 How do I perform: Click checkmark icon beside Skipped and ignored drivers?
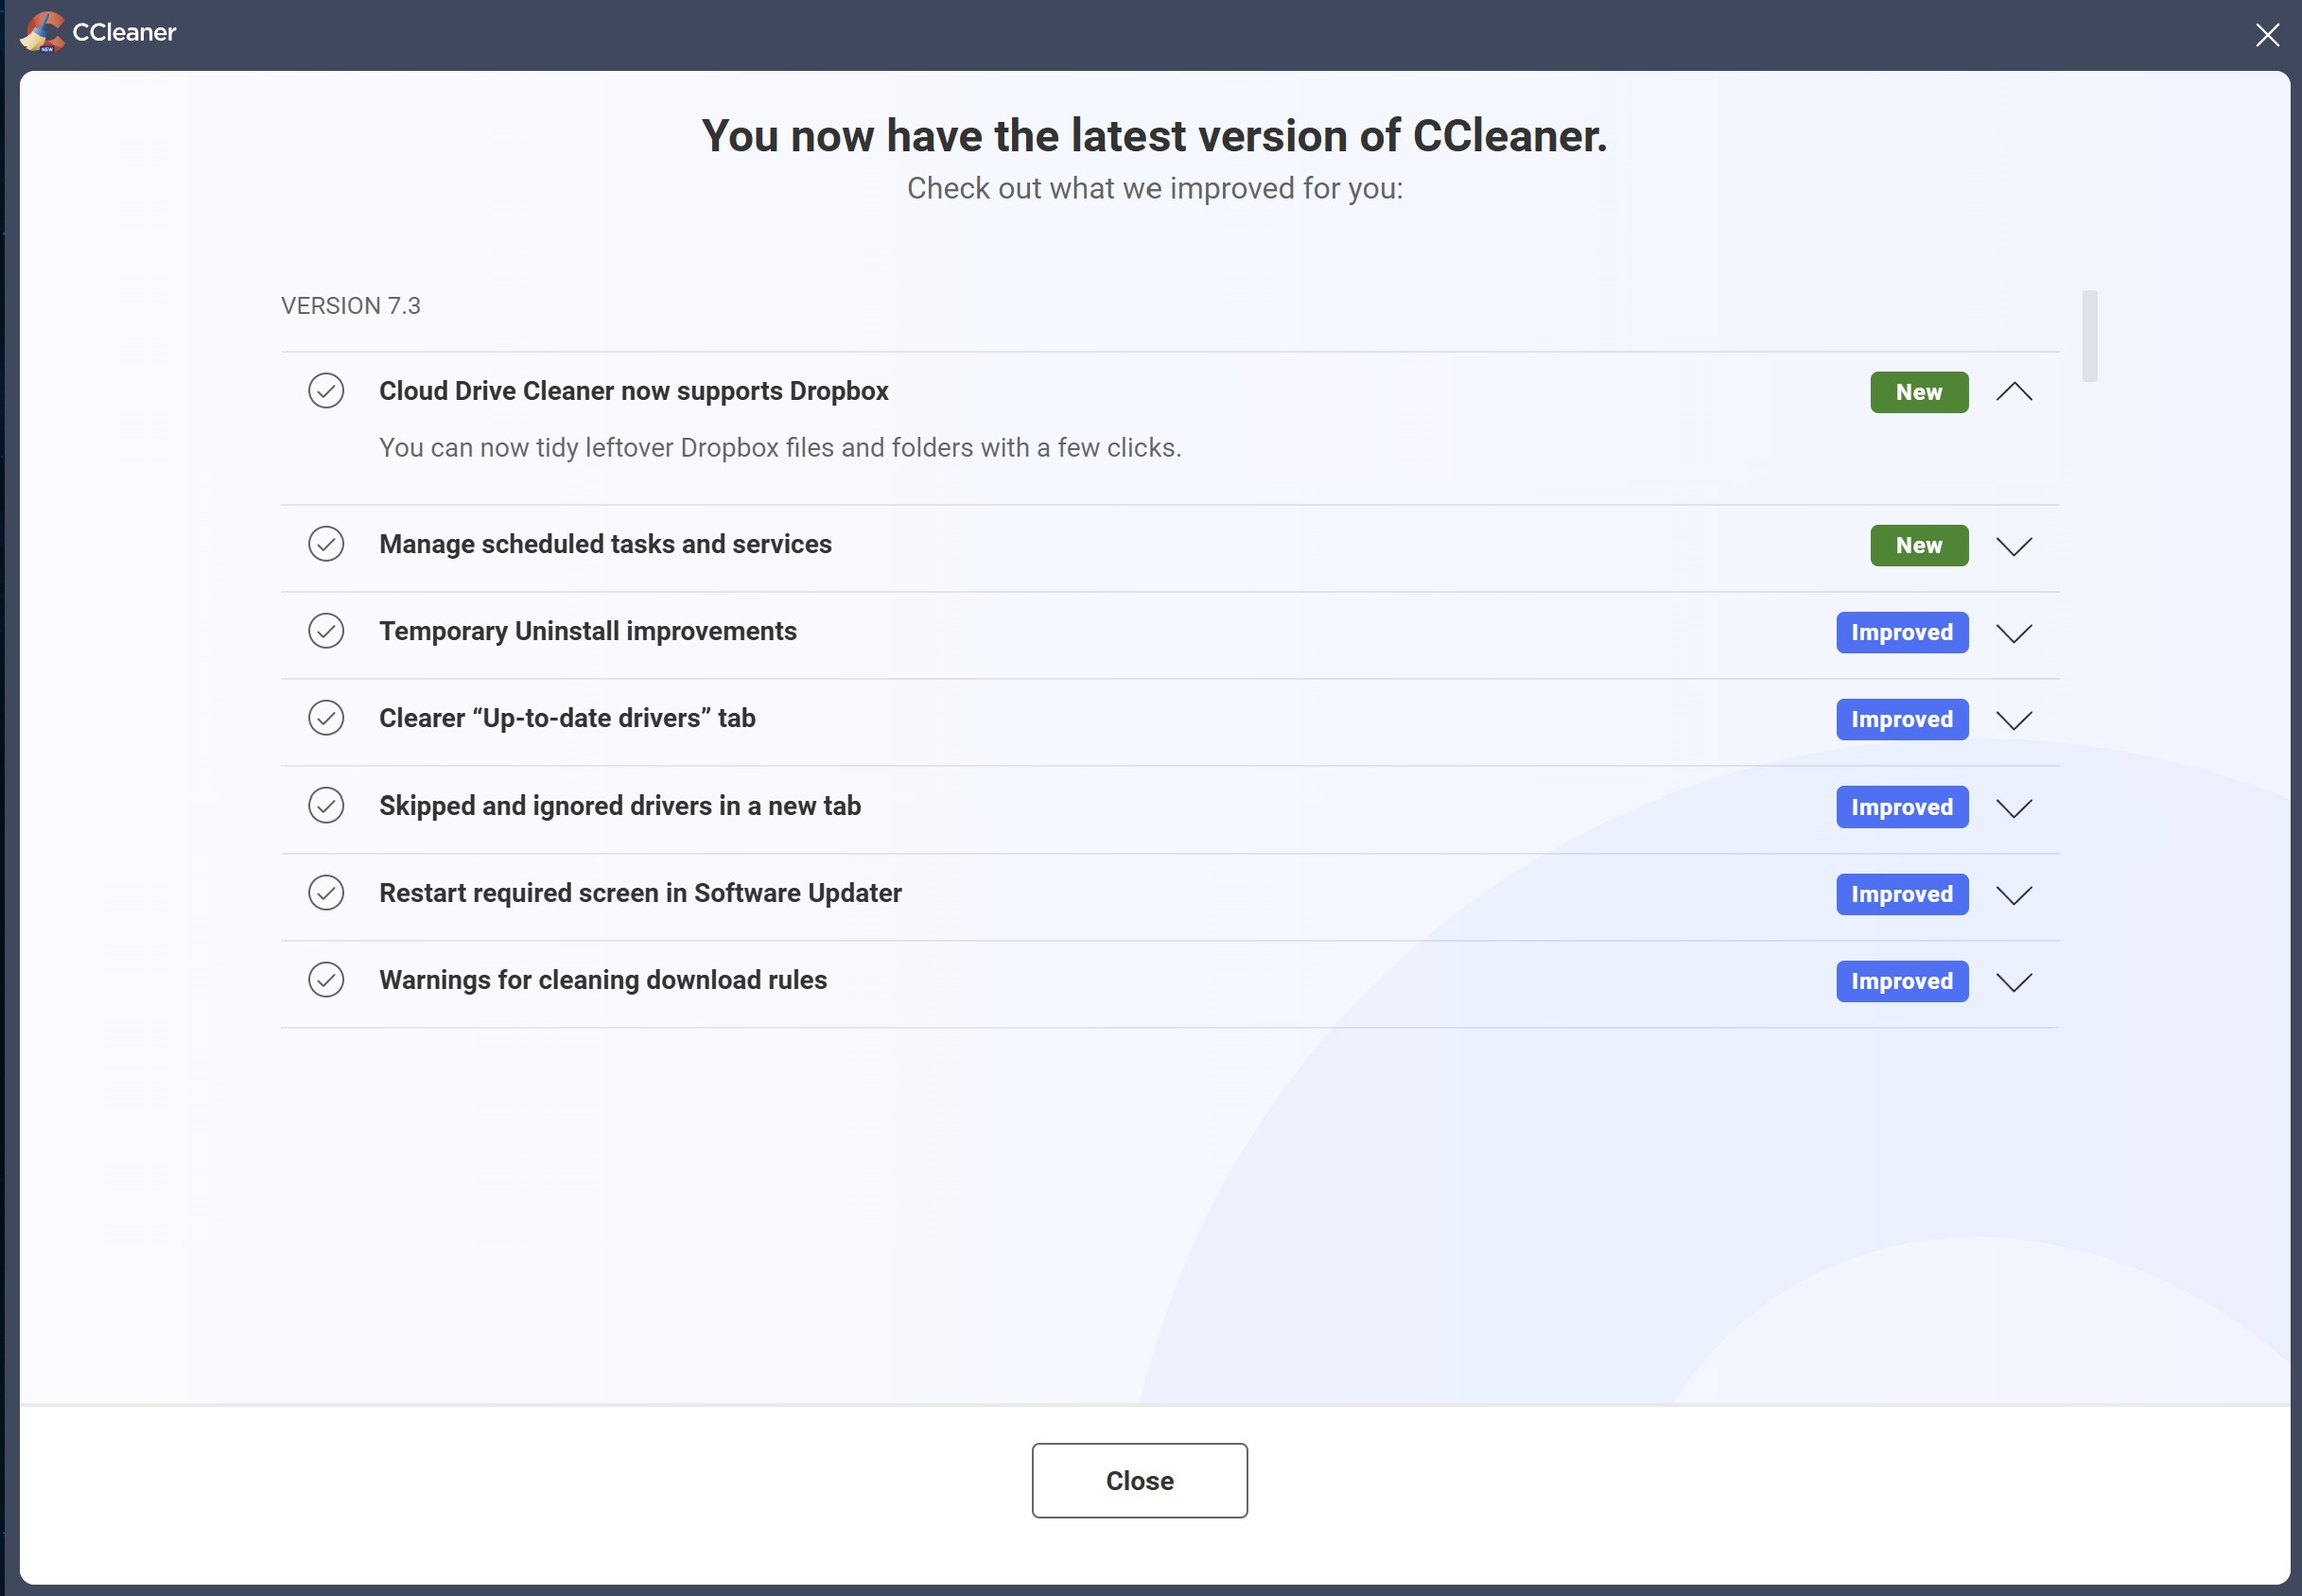326,806
